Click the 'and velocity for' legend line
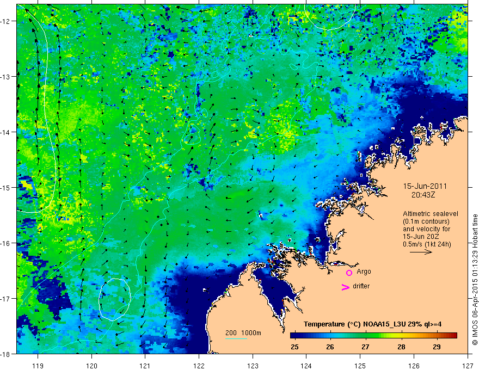This screenshot has width=479, height=370. tap(426, 229)
